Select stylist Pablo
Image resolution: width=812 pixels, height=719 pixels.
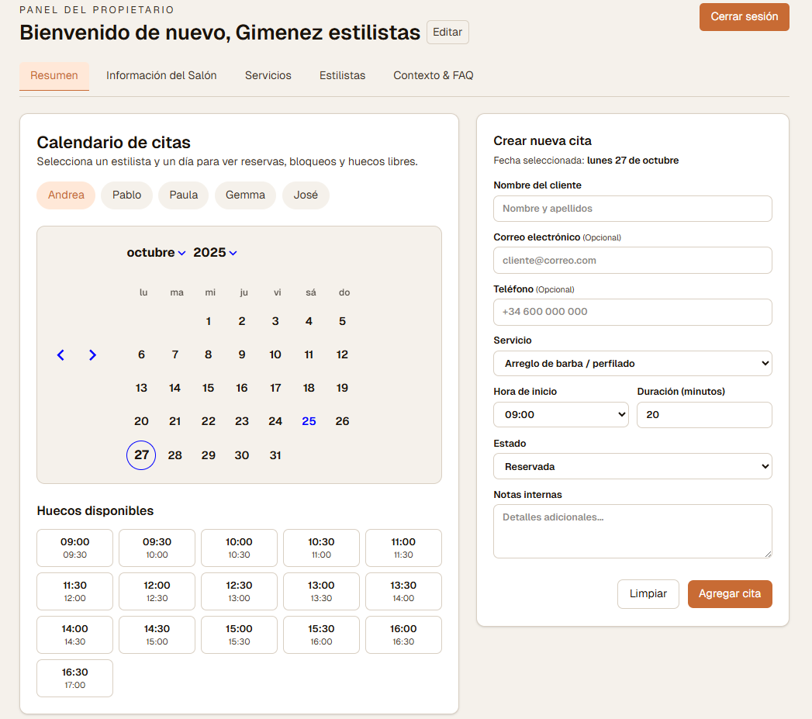(x=126, y=195)
